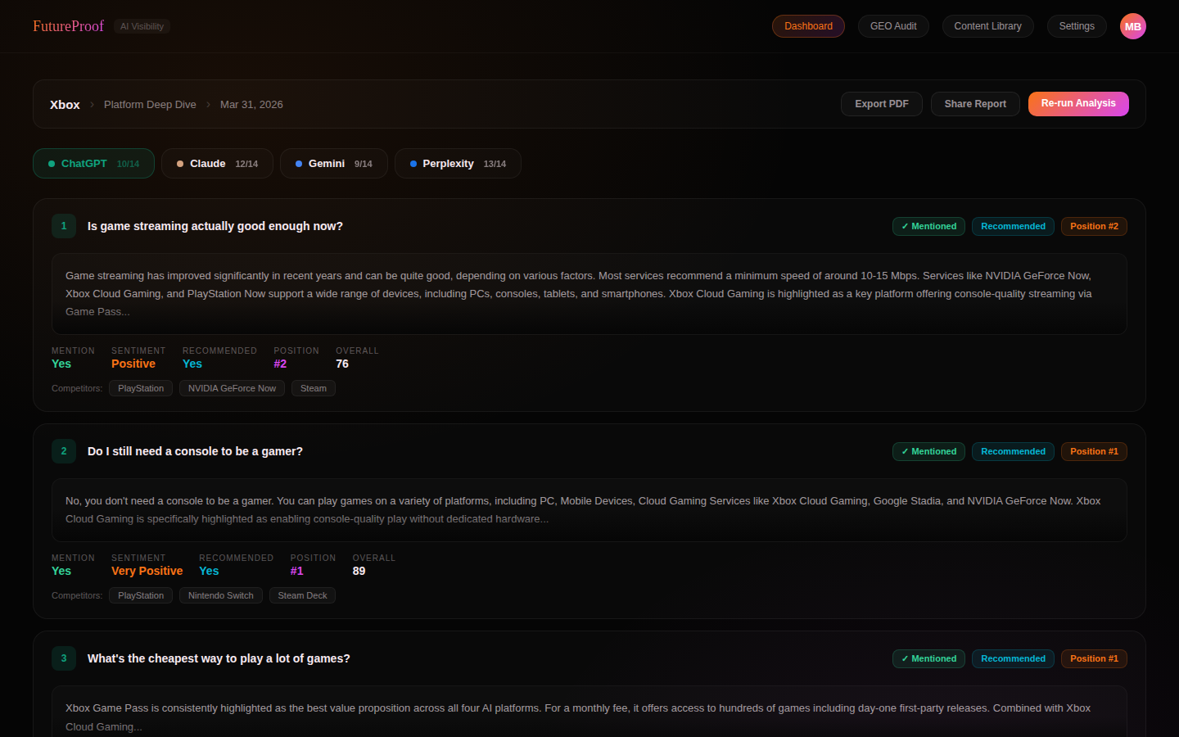Click the FutureProof logo
Screen dimensions: 1179x737
coord(68,26)
